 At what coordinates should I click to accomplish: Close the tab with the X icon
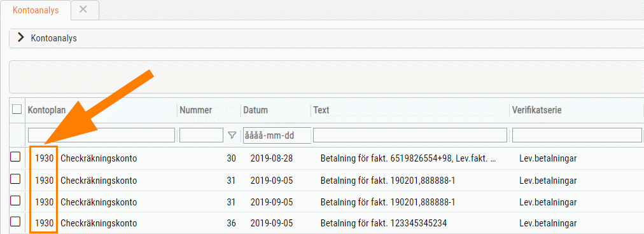coord(83,10)
